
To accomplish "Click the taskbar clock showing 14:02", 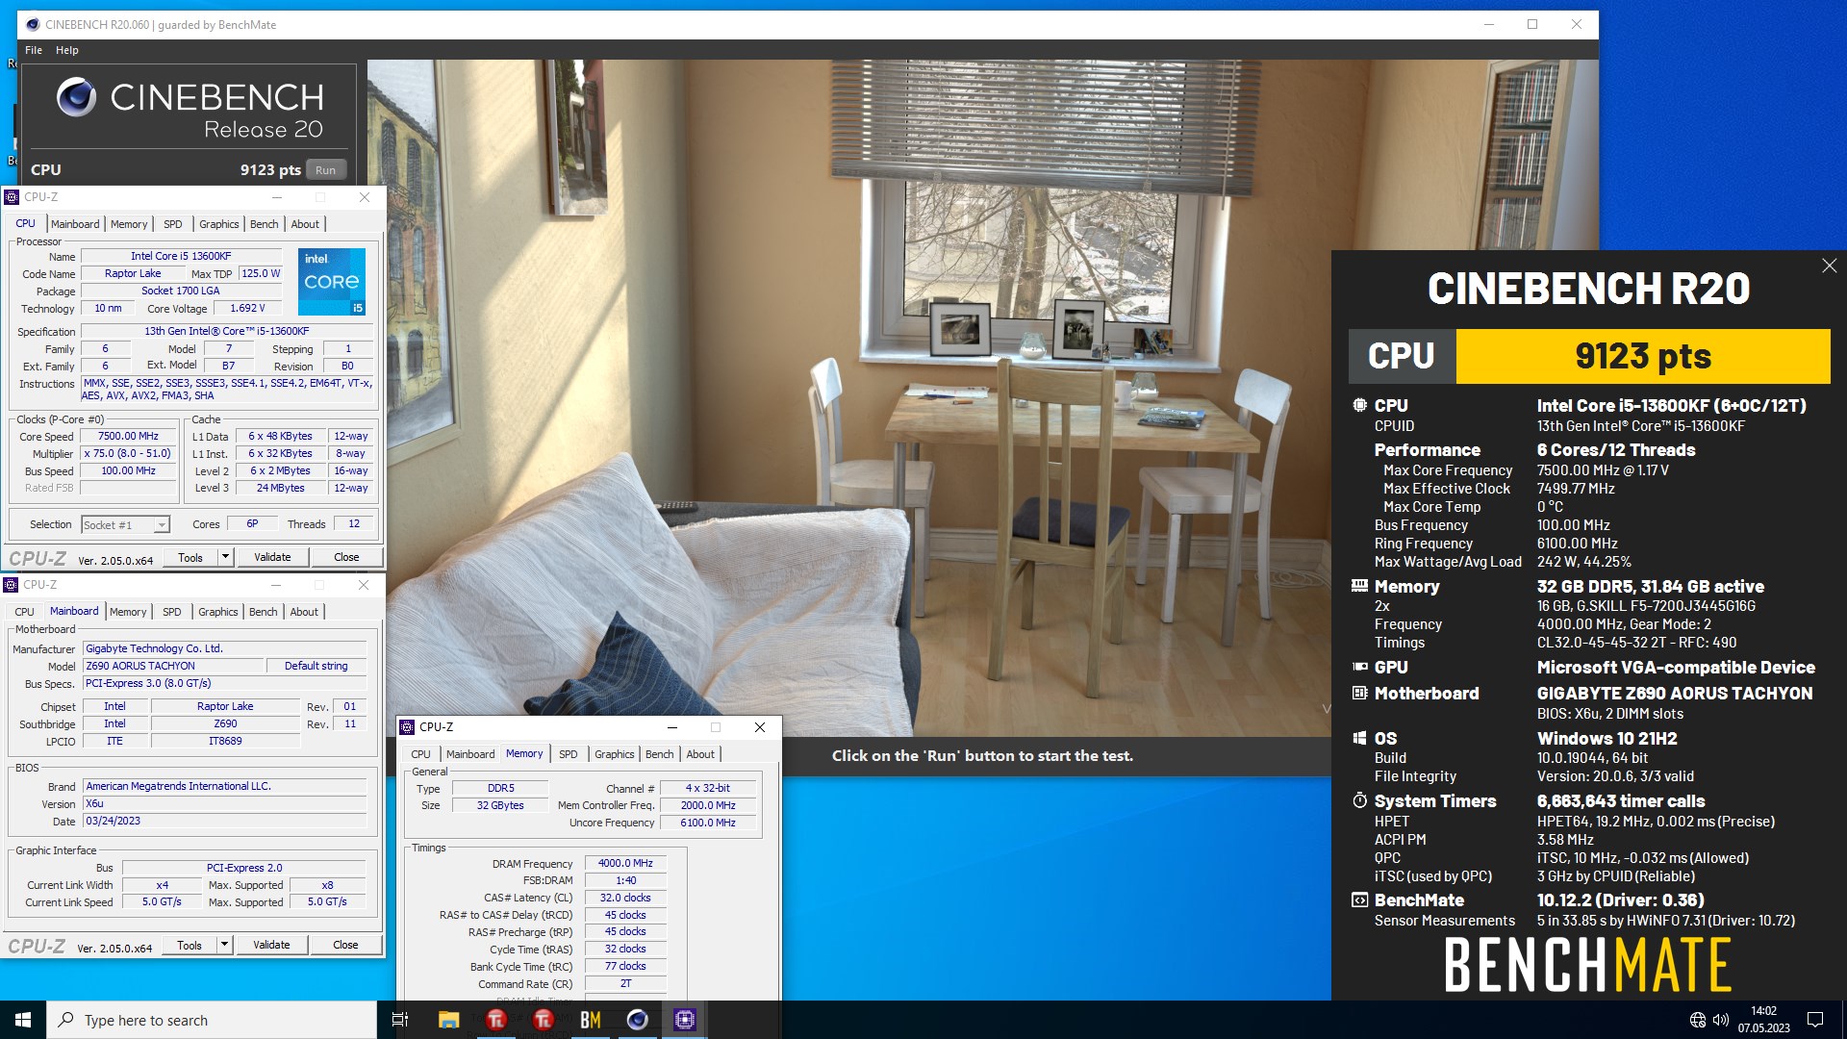I will coord(1763,1020).
